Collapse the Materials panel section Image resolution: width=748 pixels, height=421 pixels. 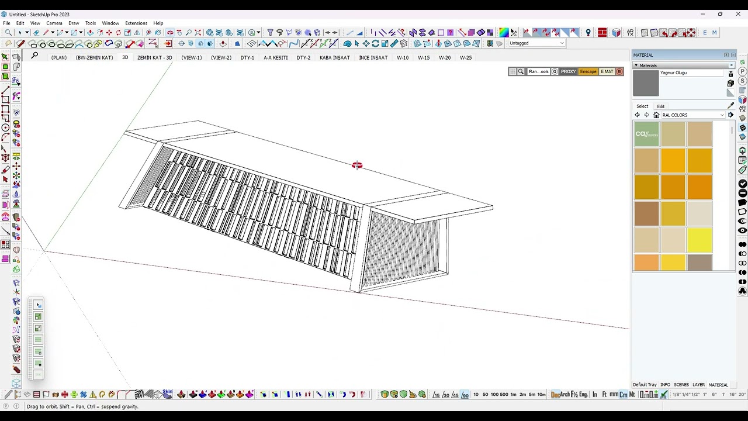tap(636, 65)
